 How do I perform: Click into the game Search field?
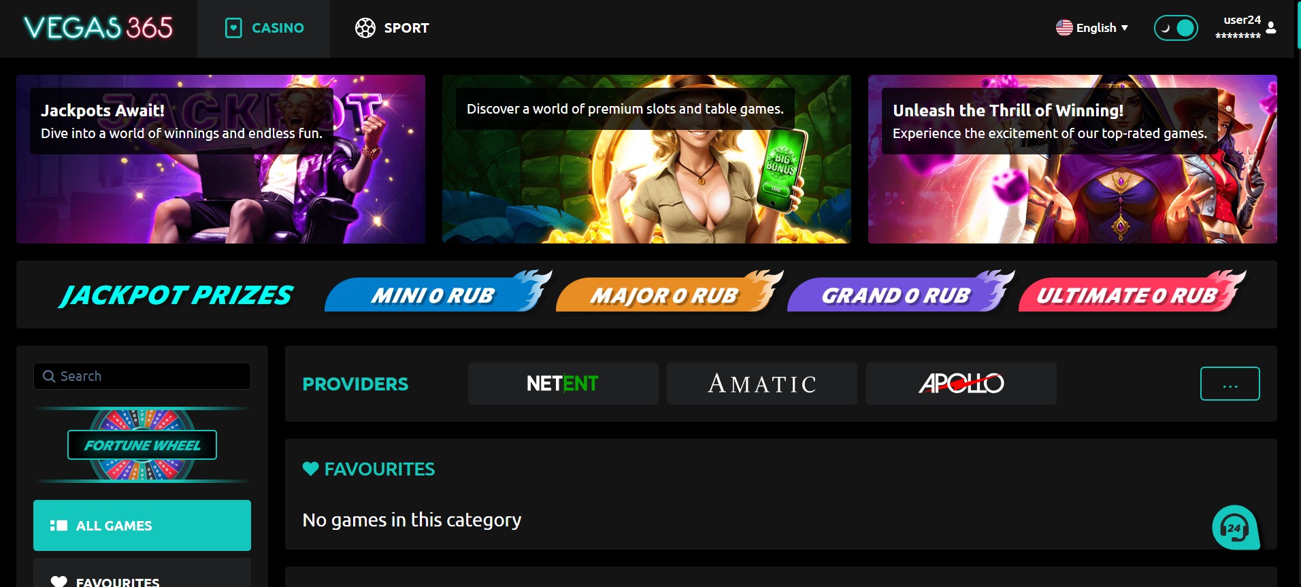(142, 376)
